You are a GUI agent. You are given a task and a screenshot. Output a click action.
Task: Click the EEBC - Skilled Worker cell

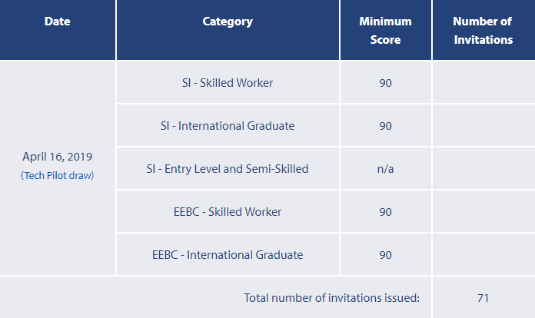[x=228, y=211]
